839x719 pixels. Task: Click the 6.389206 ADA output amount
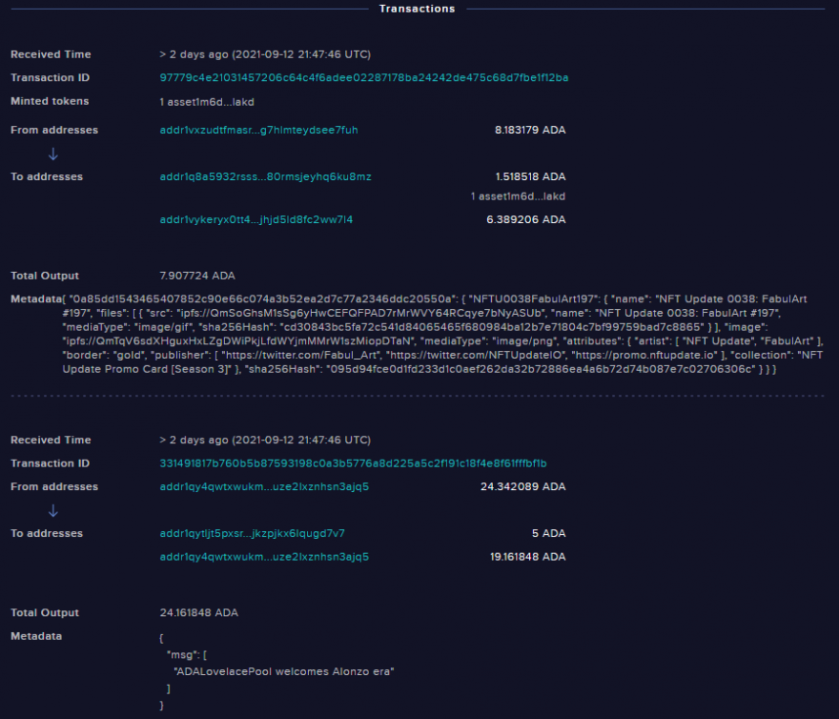526,219
